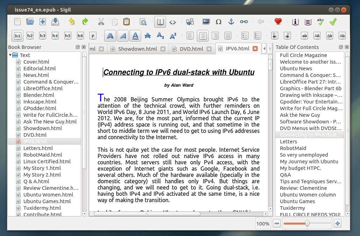Apply paragraph style p button
The image size is (360, 236).
(93, 36)
